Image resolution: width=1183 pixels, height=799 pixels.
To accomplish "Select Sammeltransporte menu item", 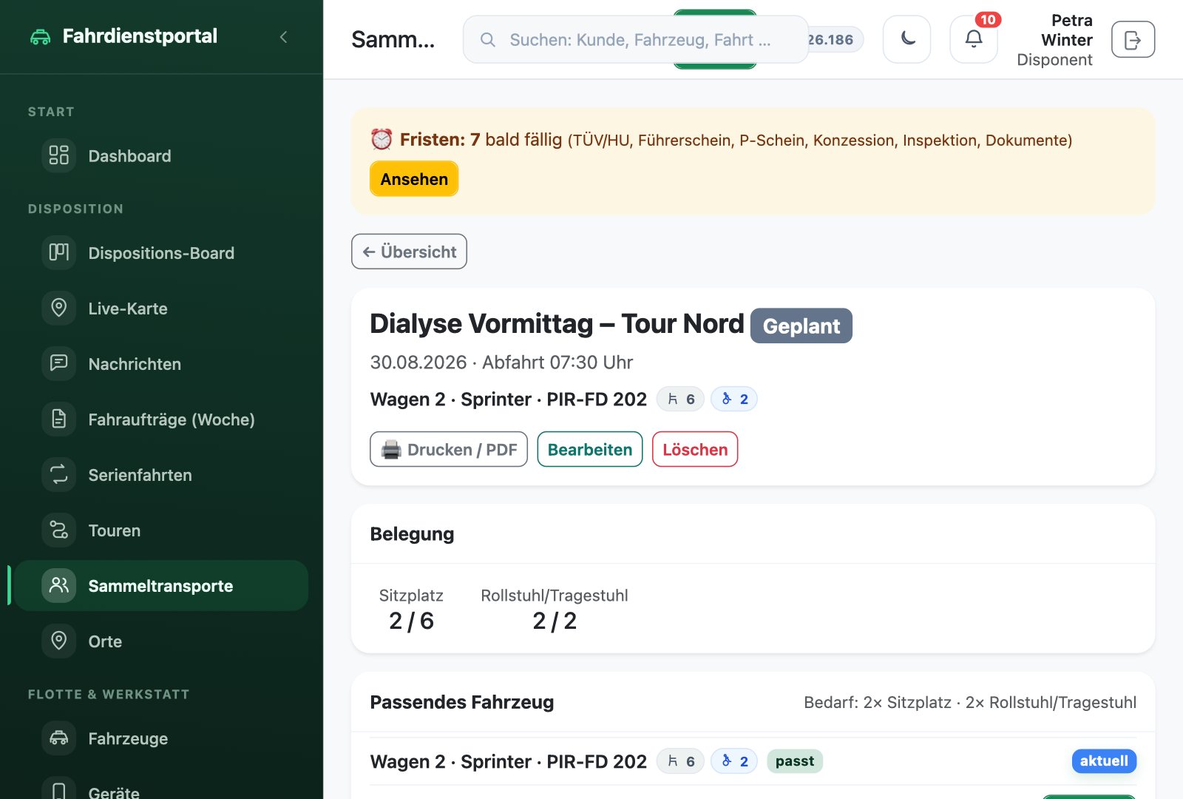I will [x=161, y=585].
